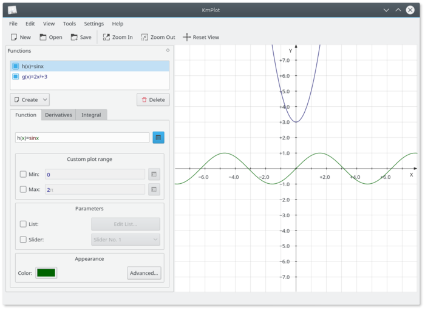Open Advanced appearance settings
The image size is (425, 310).
[x=144, y=273]
